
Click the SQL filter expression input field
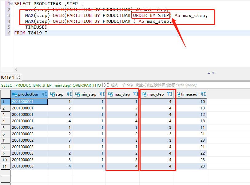pos(153,85)
